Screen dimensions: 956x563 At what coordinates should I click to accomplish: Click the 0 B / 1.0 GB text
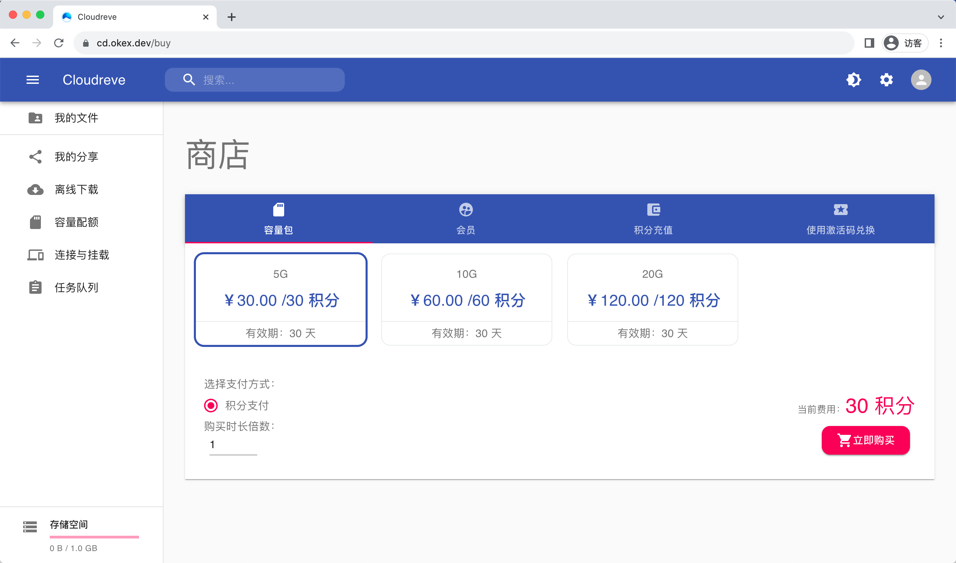[x=74, y=548]
